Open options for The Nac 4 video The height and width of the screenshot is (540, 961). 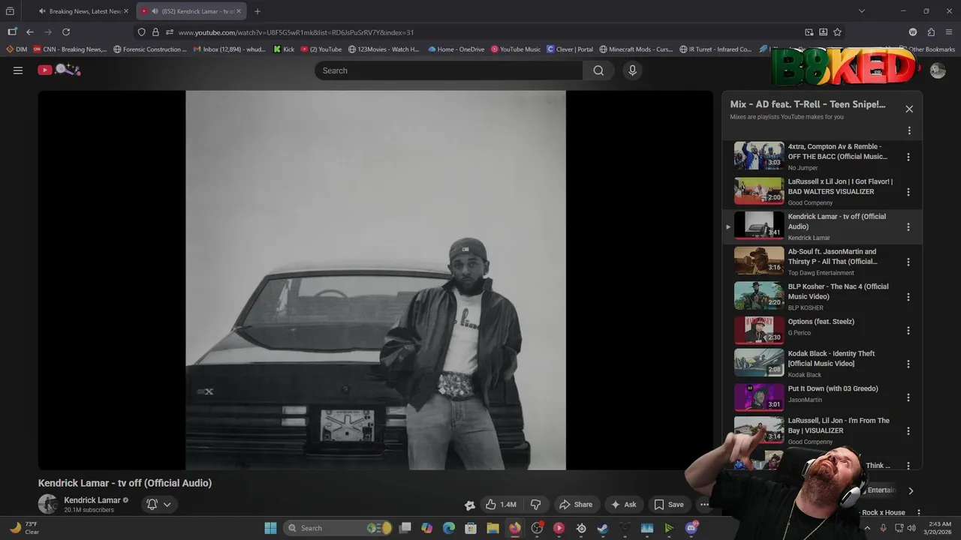[x=908, y=297]
